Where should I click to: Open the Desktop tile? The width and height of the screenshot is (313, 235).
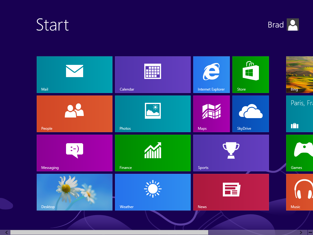[75, 192]
